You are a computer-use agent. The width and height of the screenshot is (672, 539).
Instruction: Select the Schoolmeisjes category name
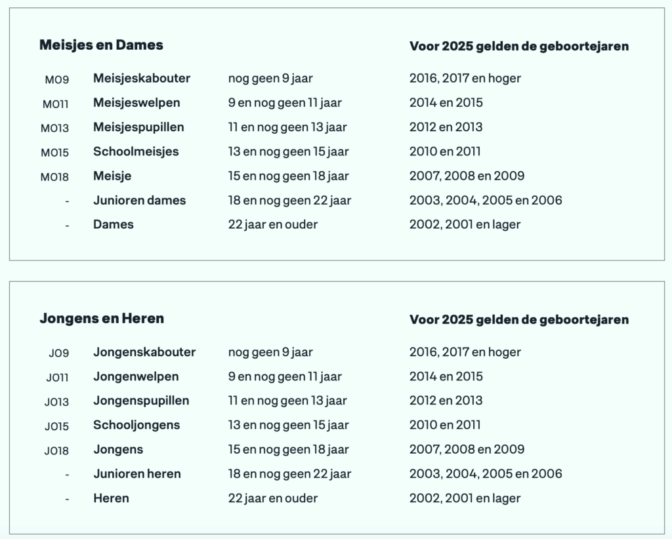click(136, 151)
